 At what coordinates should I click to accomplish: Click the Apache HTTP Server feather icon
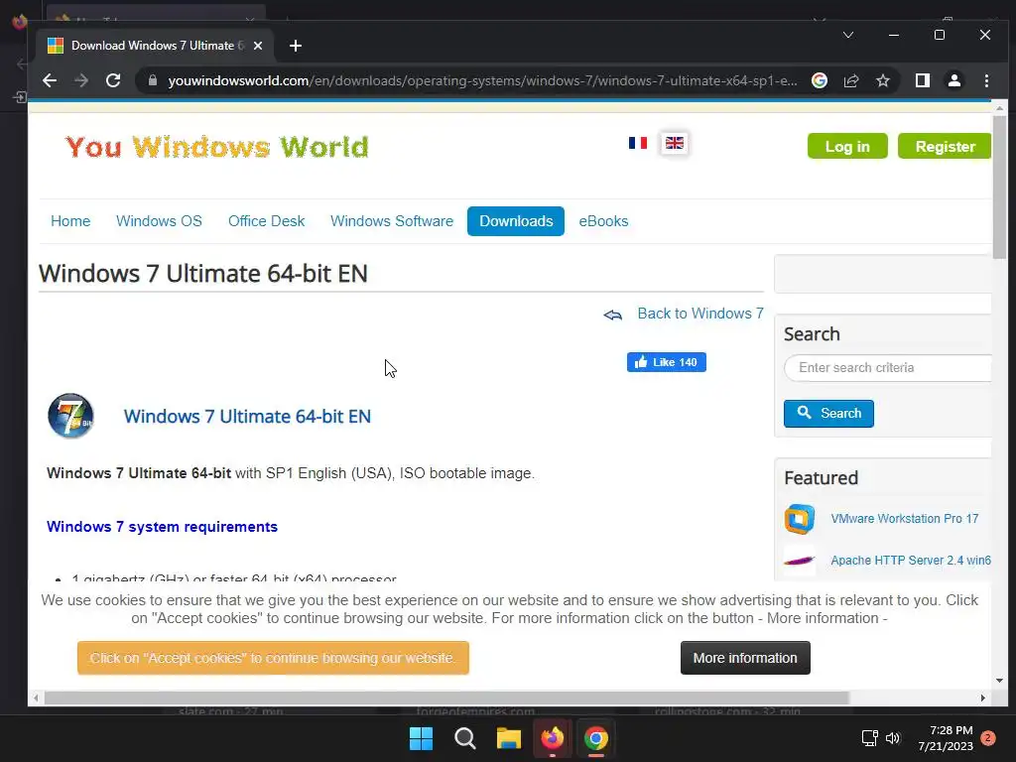(800, 561)
